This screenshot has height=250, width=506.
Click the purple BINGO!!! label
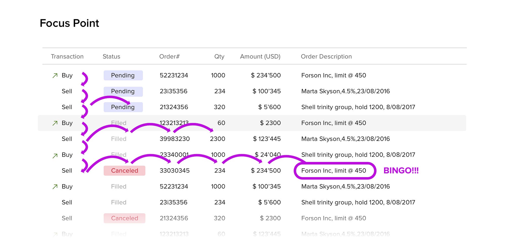[401, 171]
